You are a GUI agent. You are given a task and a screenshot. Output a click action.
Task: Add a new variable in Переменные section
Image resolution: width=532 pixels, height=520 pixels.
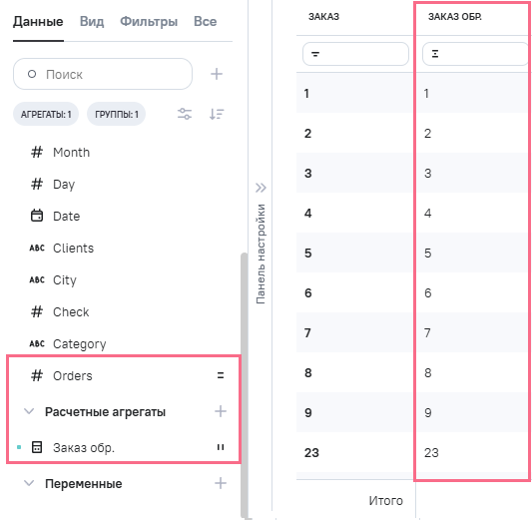coord(221,483)
